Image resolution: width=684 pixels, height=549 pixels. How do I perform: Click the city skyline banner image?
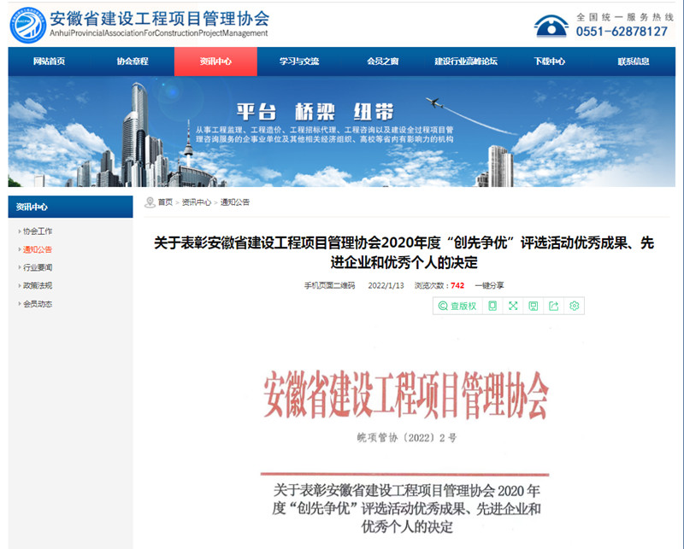pyautogui.click(x=341, y=131)
